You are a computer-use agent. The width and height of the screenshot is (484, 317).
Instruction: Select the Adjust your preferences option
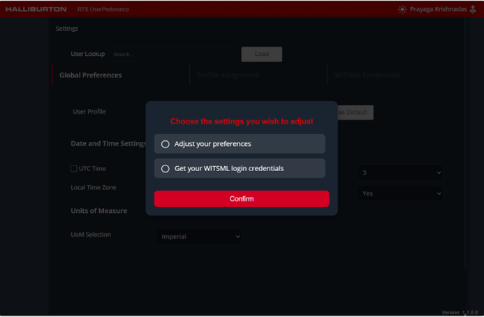pyautogui.click(x=166, y=144)
